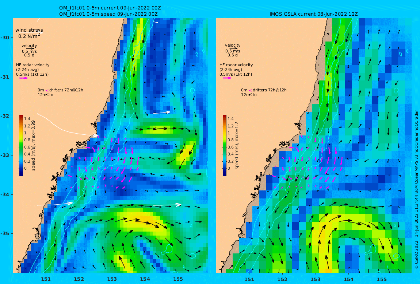Click the '1.4' tick on left color bar

(x=27, y=119)
